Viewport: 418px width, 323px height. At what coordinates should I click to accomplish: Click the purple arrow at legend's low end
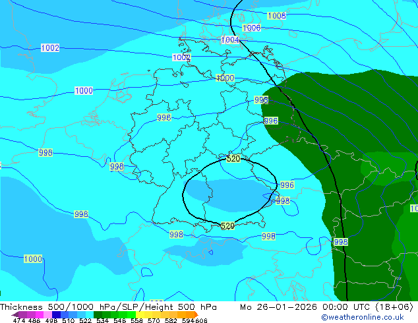click(x=15, y=314)
